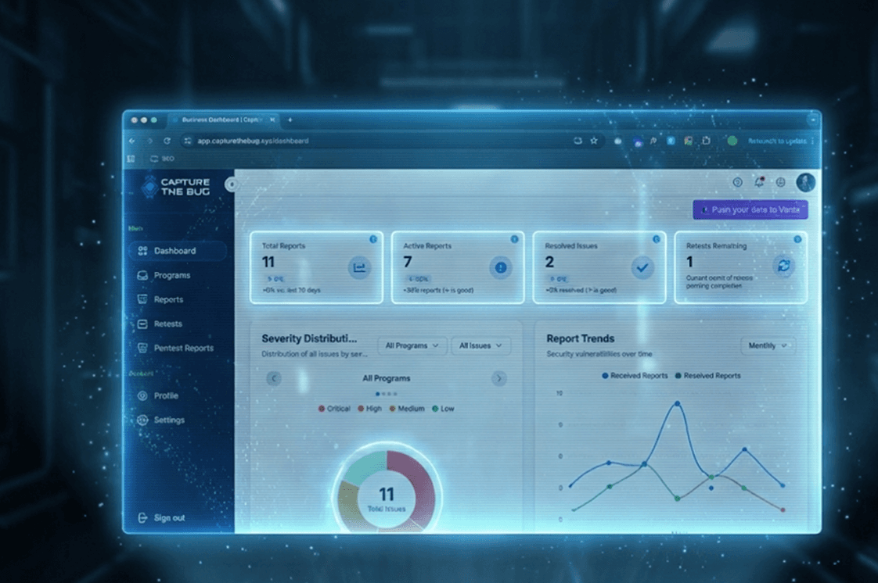Click the refresh icon in Retests Remaining card

pyautogui.click(x=784, y=266)
